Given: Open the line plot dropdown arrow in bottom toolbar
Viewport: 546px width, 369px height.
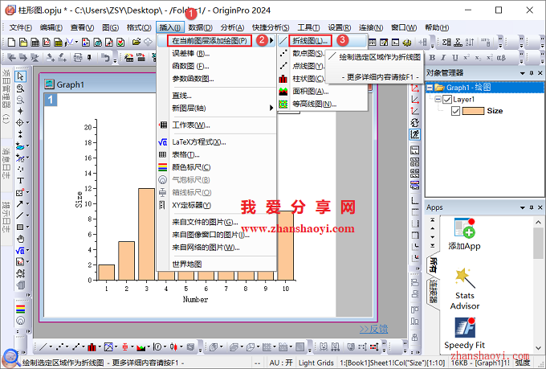Looking at the screenshot, I should point(51,347).
